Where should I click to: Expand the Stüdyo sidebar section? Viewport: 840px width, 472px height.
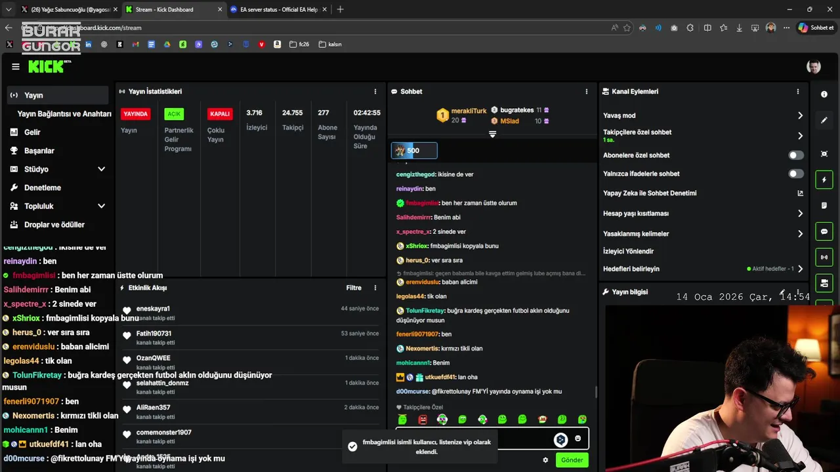click(x=101, y=169)
